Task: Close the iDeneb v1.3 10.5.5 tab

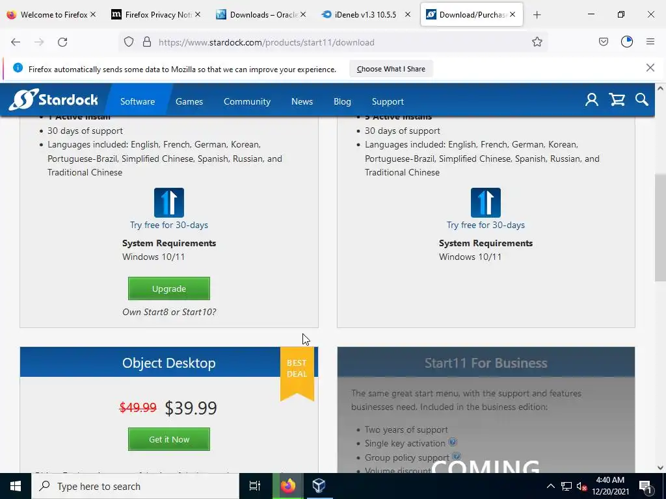Action: [407, 14]
